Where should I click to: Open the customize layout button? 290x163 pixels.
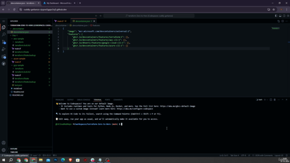coord(288,16)
